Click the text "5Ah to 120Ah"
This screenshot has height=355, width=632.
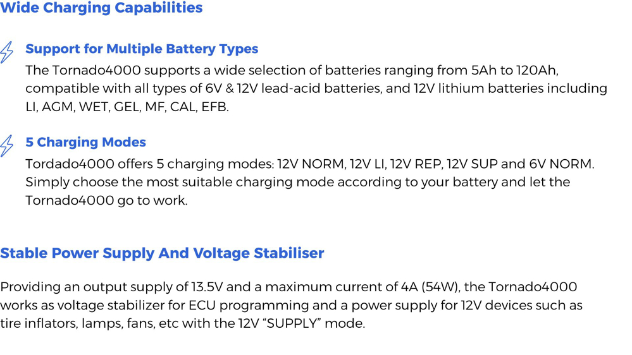click(514, 71)
